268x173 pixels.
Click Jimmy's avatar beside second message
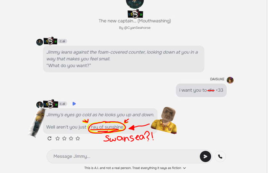(x=40, y=105)
